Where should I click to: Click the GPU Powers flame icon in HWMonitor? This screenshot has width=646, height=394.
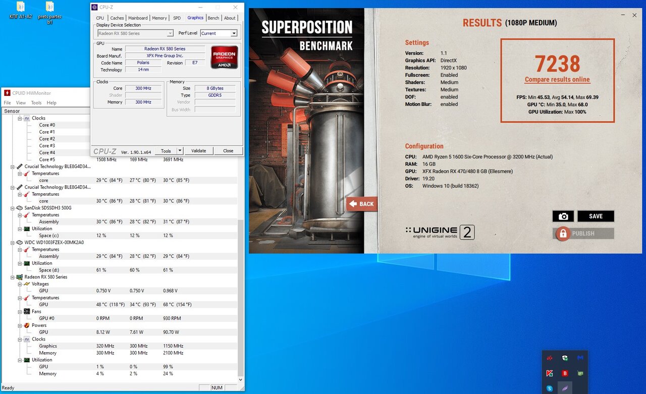point(27,325)
